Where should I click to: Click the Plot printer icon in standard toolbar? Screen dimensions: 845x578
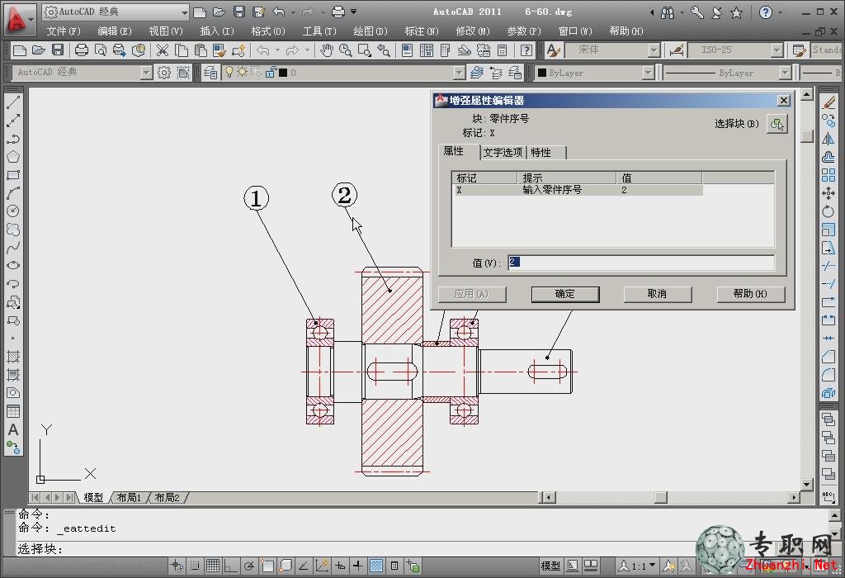(82, 50)
